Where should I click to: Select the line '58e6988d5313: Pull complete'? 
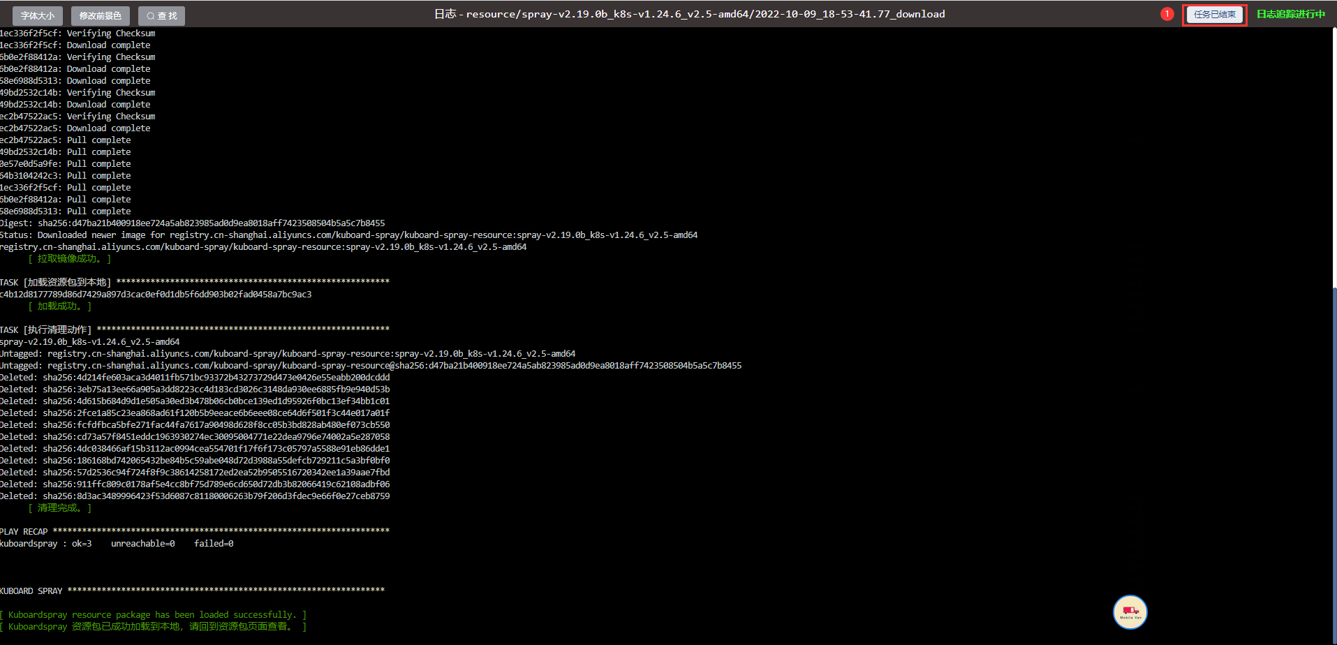(66, 212)
